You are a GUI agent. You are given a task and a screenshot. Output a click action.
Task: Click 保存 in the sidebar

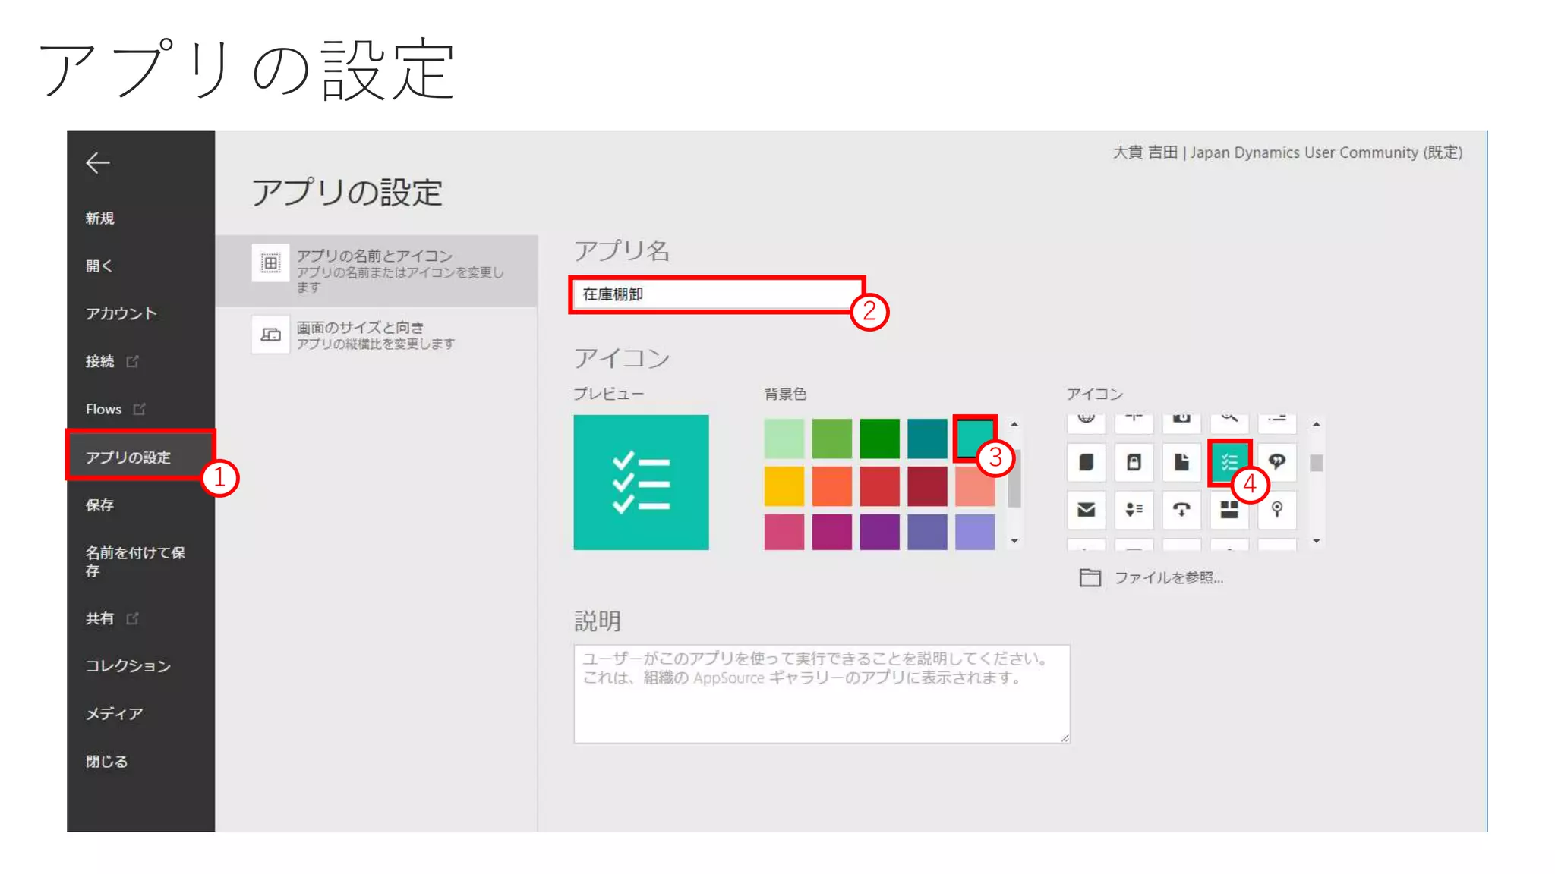coord(99,505)
